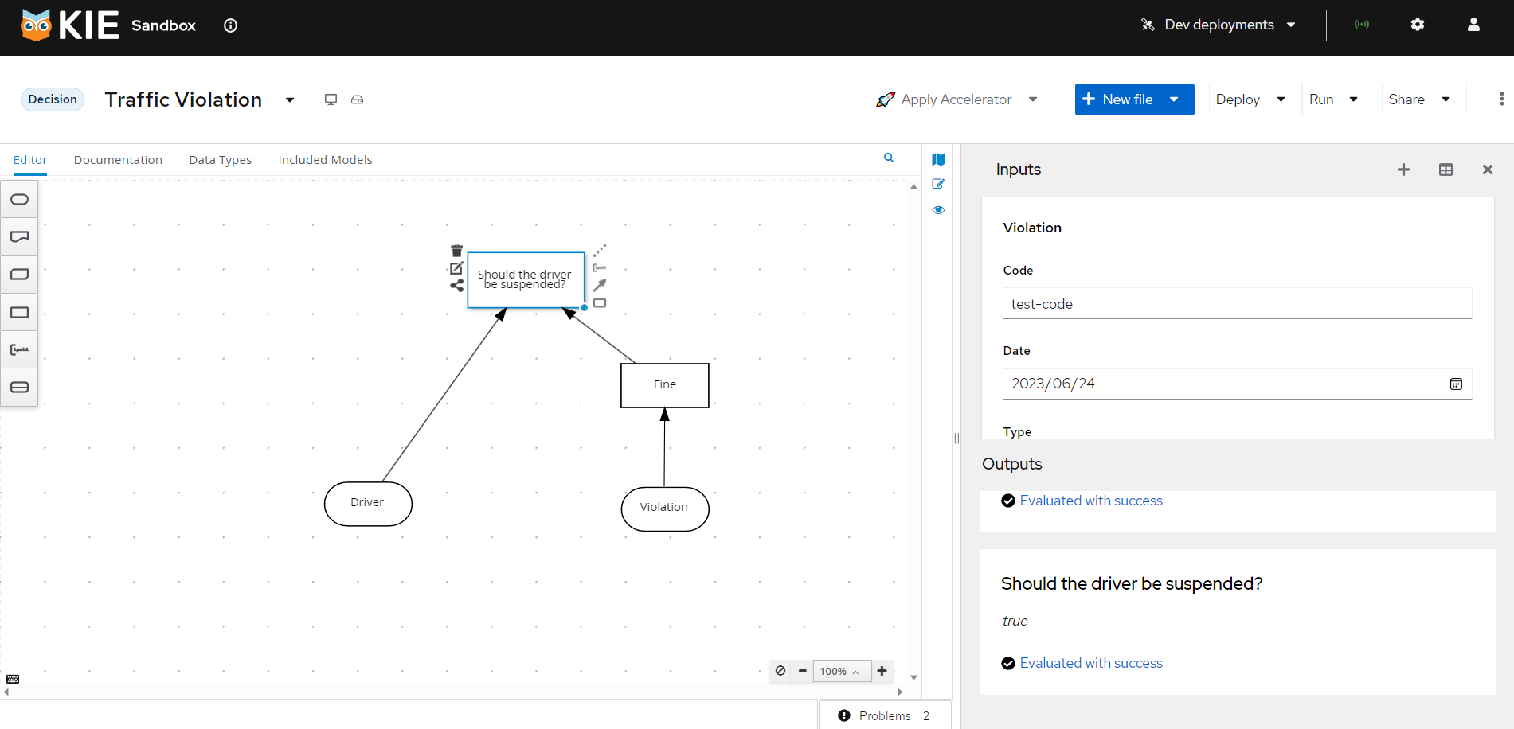The height and width of the screenshot is (729, 1514).
Task: Create information requirement arrow from node
Action: click(600, 285)
